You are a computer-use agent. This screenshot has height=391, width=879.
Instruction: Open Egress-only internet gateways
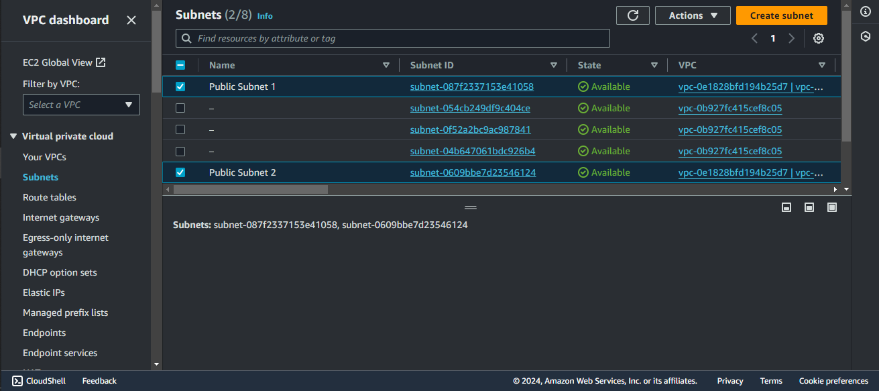(66, 245)
